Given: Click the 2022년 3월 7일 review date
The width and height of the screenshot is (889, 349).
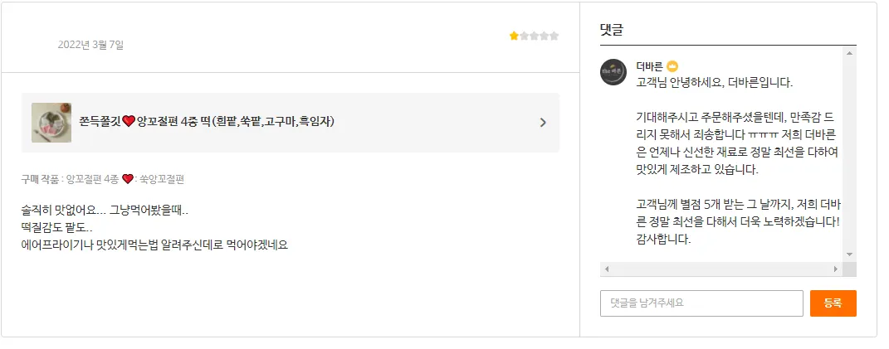Looking at the screenshot, I should [90, 45].
